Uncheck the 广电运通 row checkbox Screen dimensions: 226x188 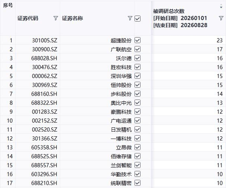pos(137,121)
